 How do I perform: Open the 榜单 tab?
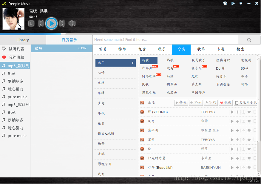(122, 49)
